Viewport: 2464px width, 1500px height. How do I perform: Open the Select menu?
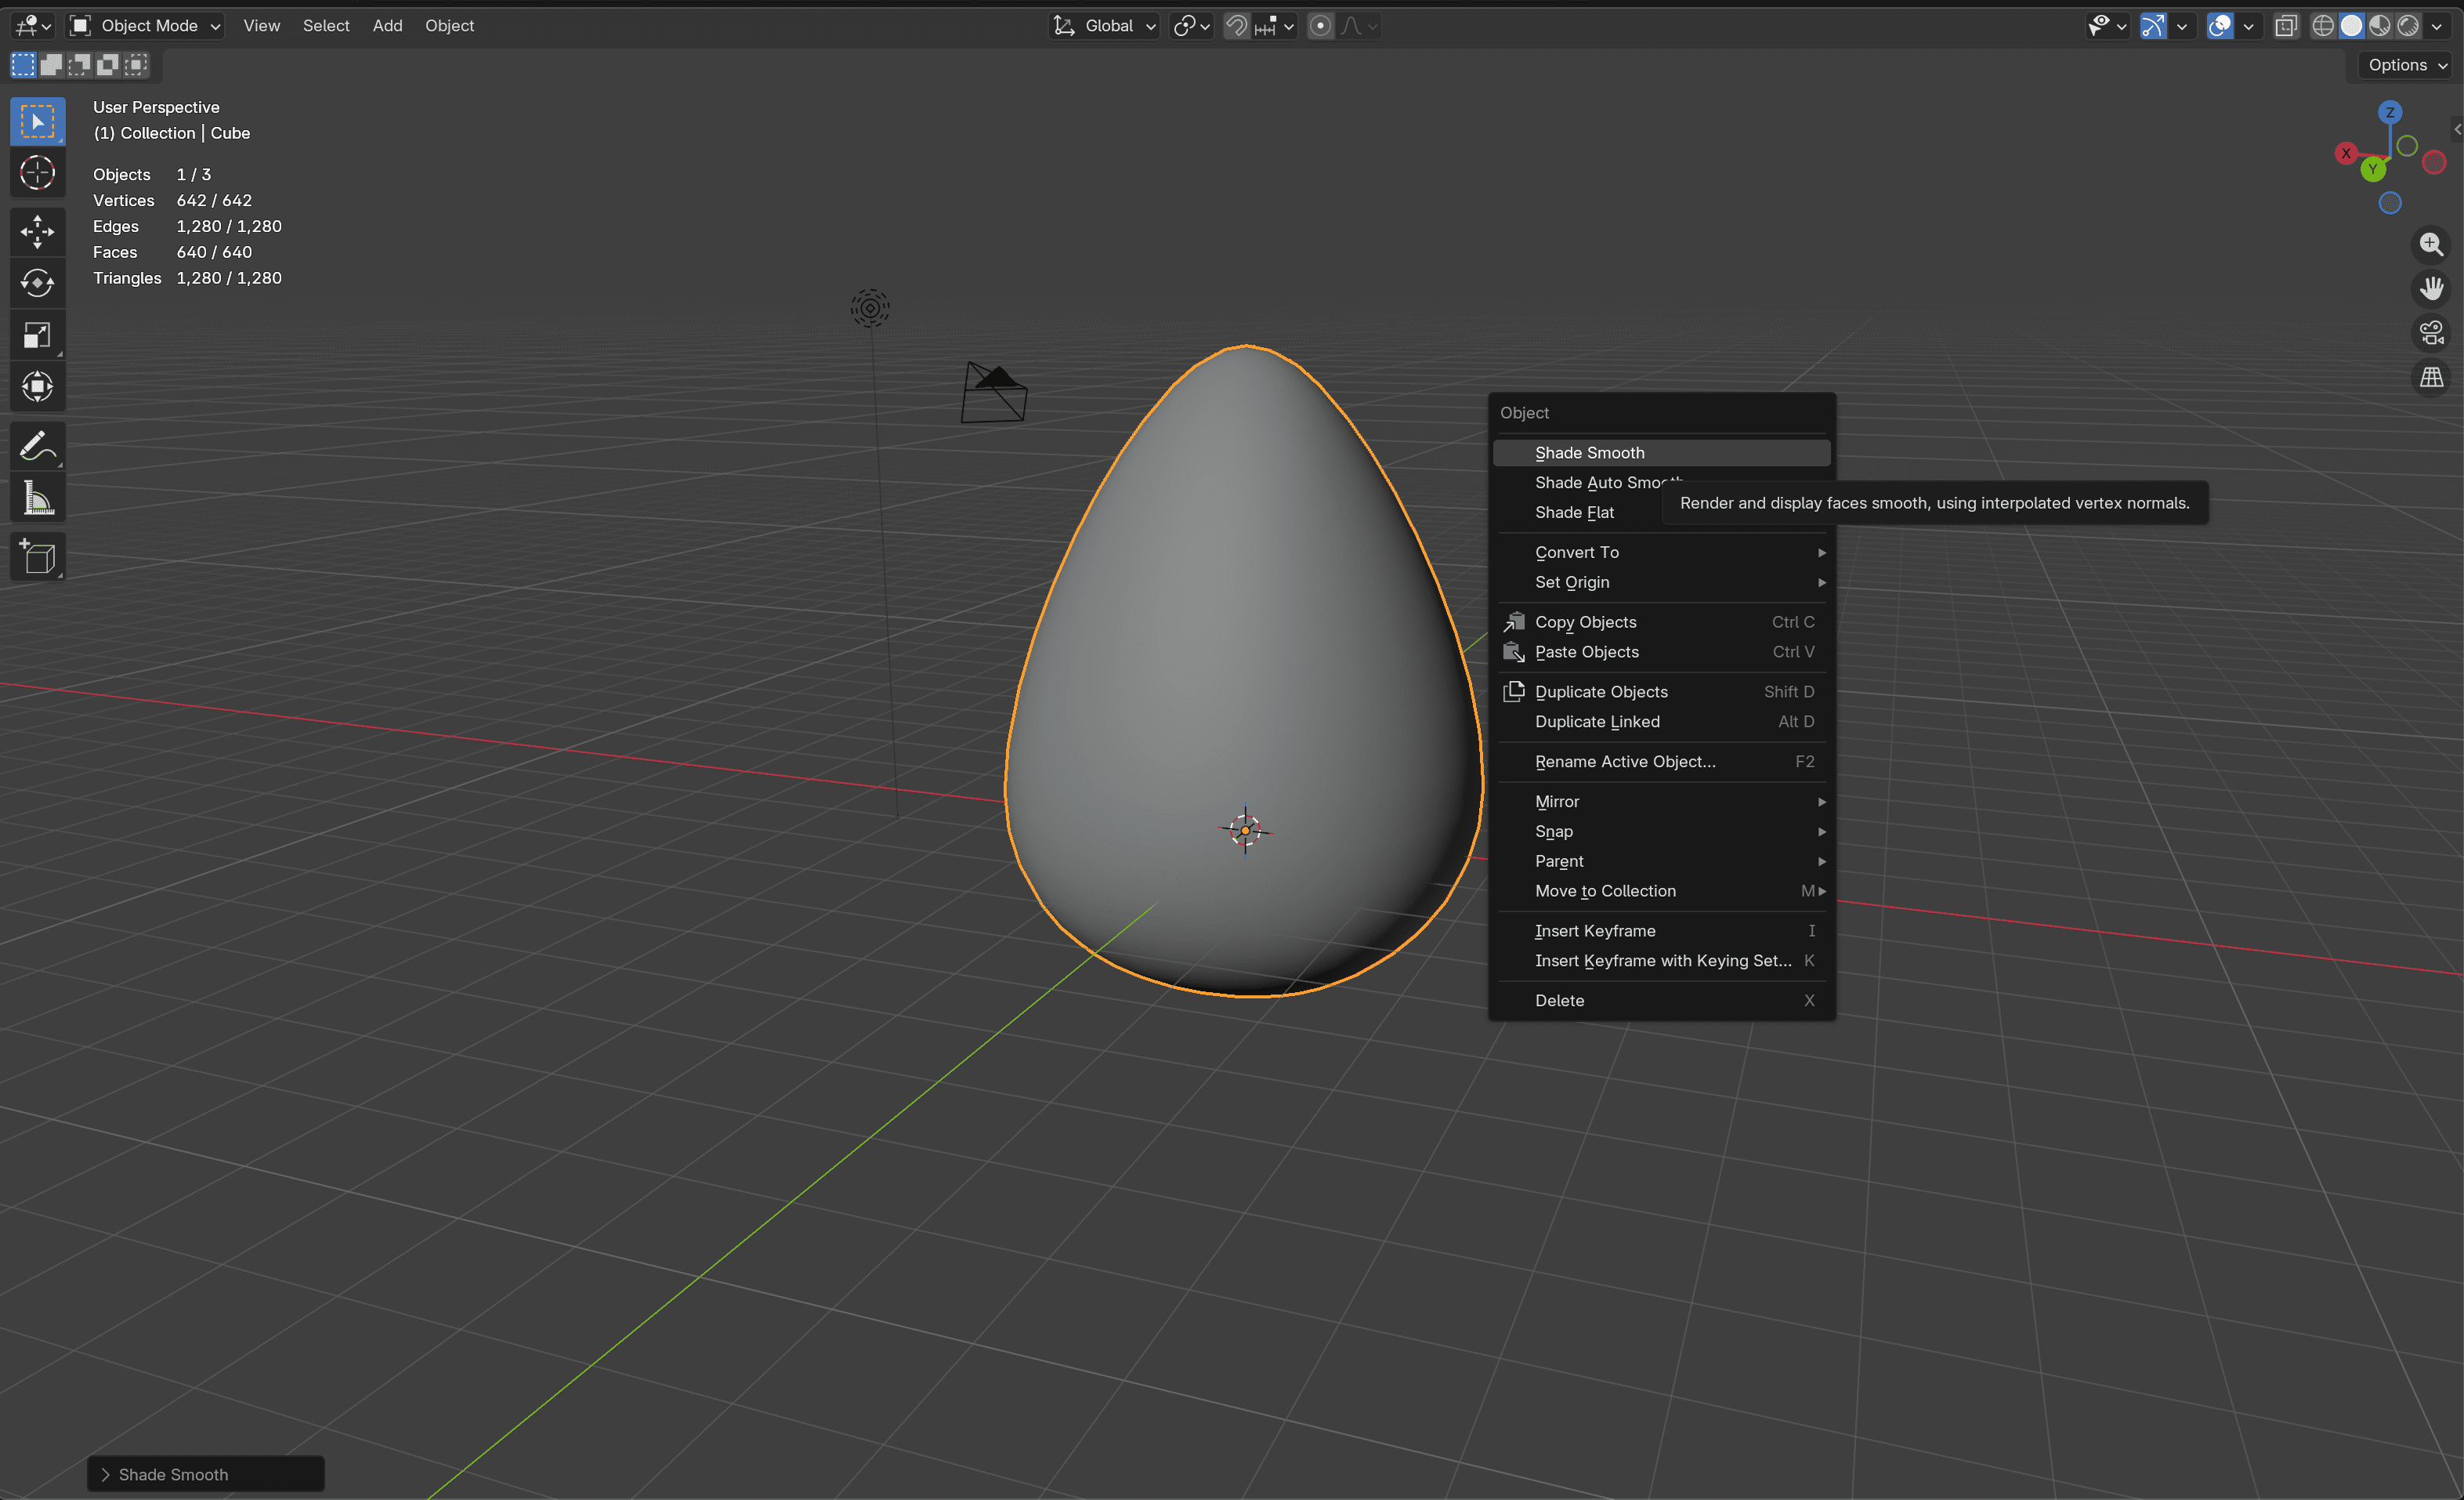pos(326,26)
